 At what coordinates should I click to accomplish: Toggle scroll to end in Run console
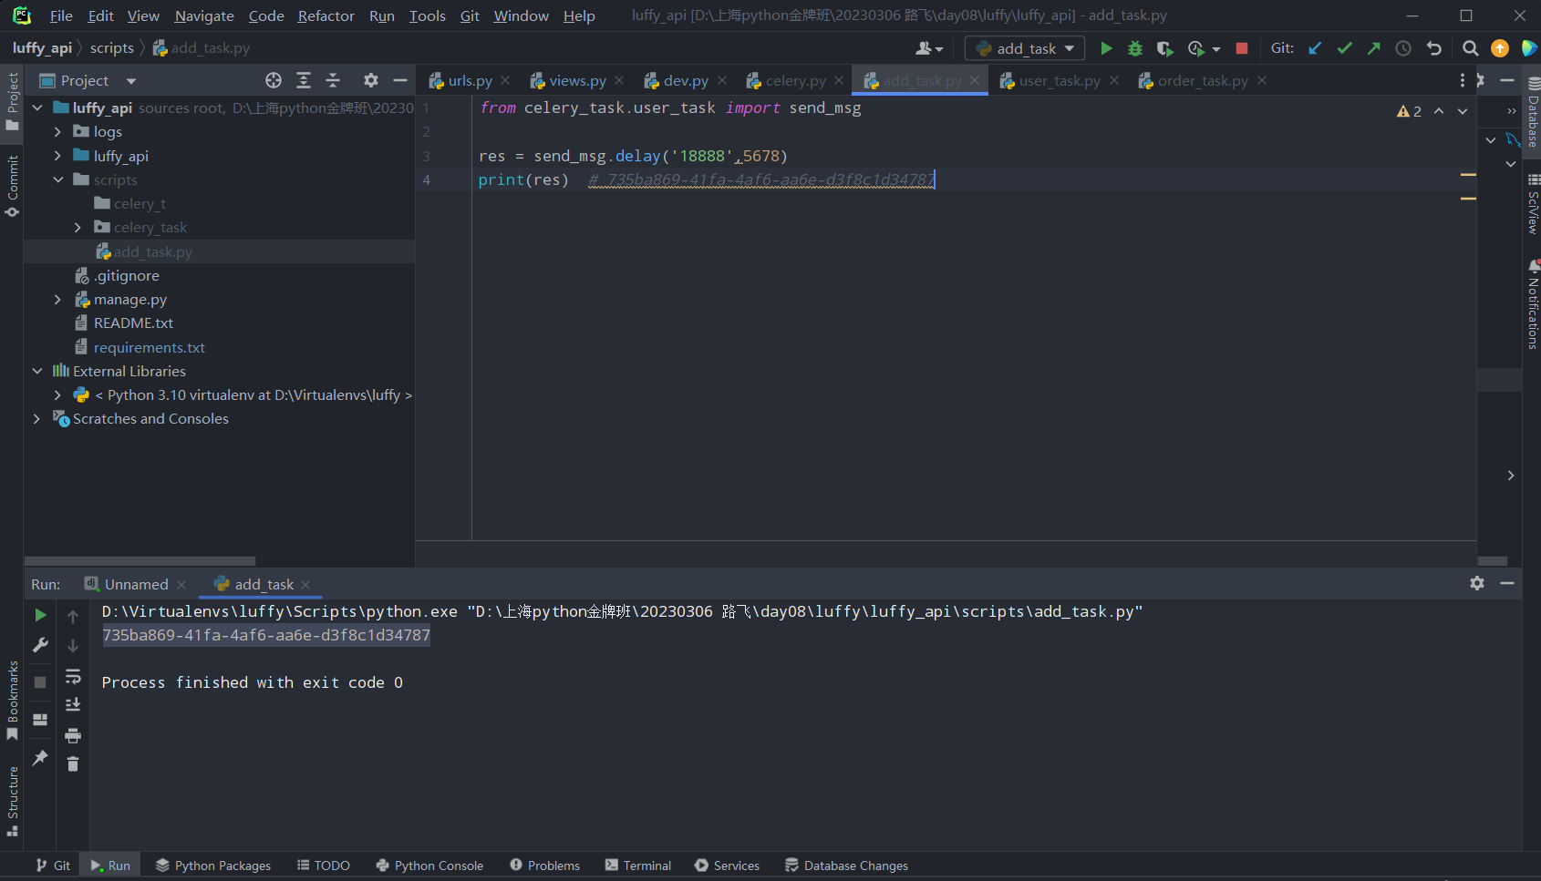pos(73,705)
